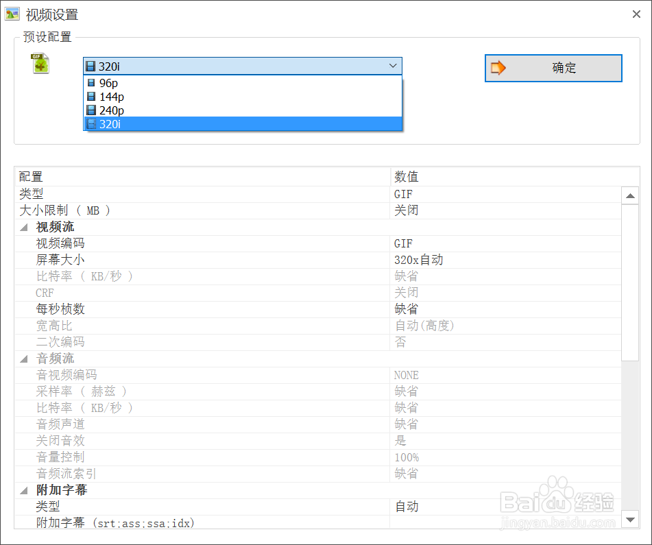Click the scrollbar down arrow

[630, 520]
